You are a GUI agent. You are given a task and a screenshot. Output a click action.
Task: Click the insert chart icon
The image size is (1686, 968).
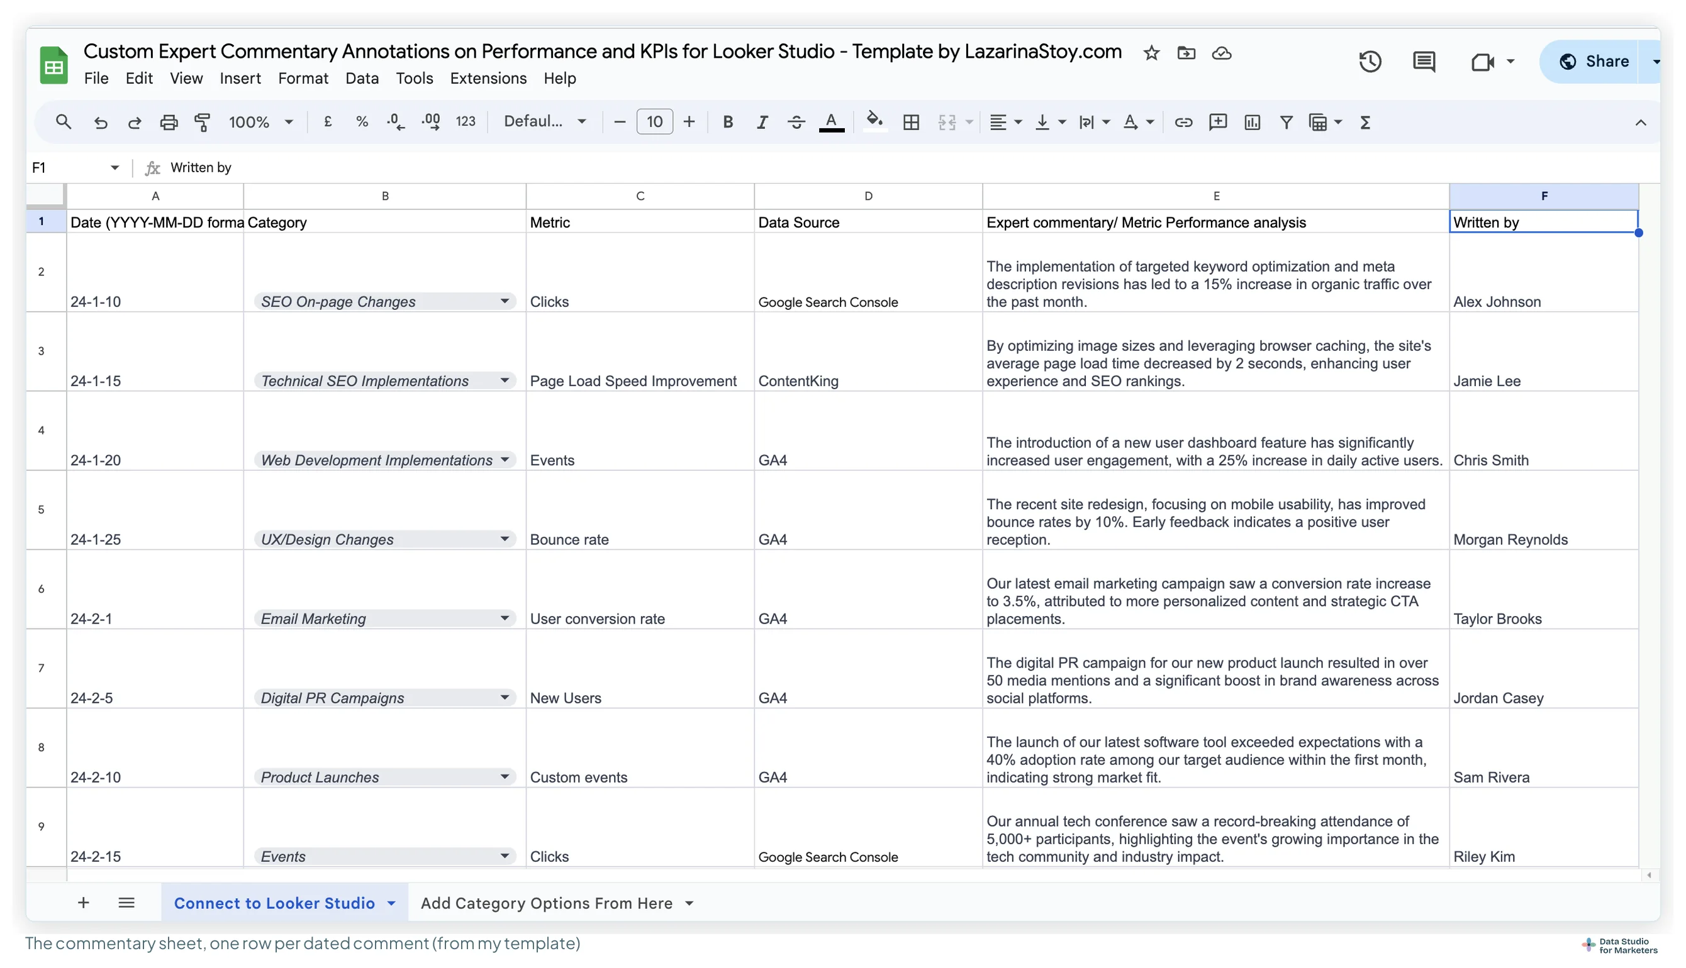pyautogui.click(x=1252, y=123)
